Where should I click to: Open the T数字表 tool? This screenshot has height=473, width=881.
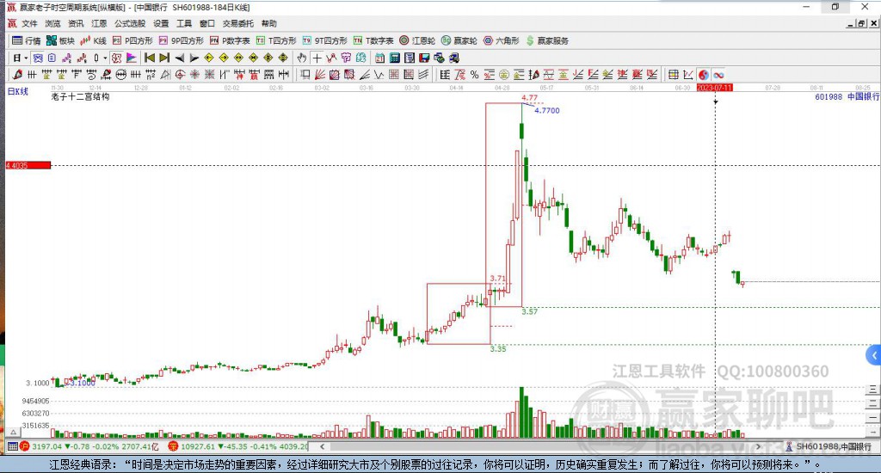[x=373, y=40]
